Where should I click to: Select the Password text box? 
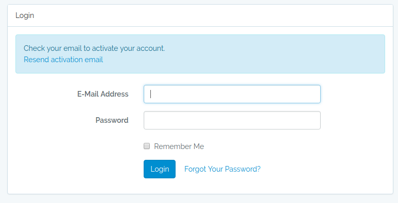click(232, 120)
